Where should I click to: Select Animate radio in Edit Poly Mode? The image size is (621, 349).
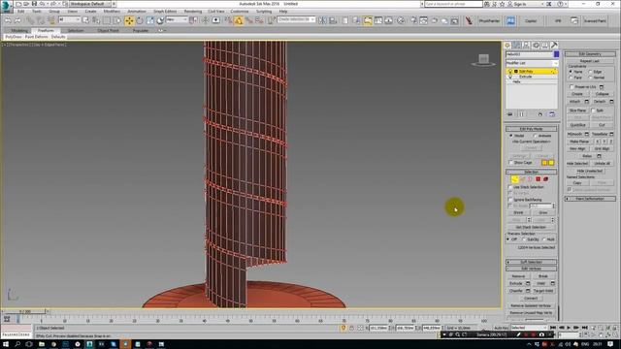coord(535,136)
